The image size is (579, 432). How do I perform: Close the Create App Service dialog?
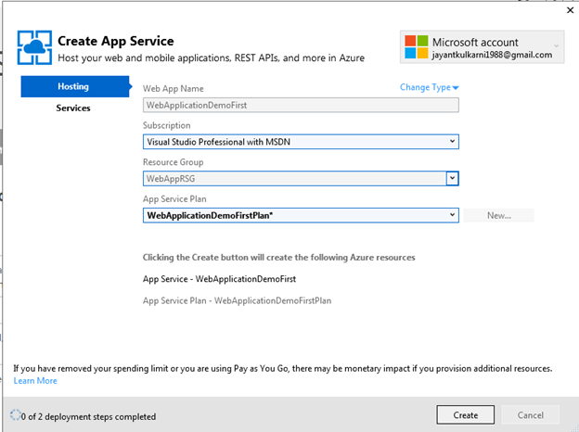(x=567, y=12)
